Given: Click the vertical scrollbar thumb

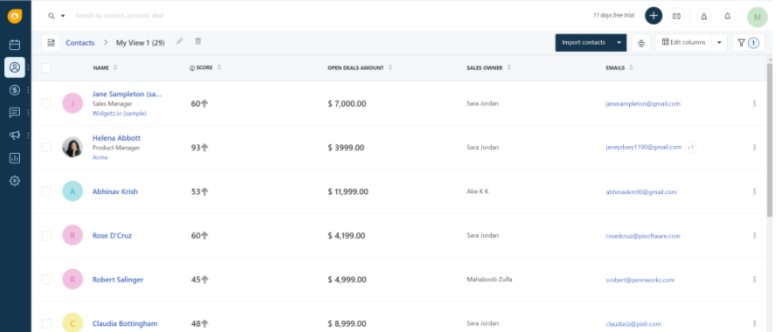Looking at the screenshot, I should pyautogui.click(x=770, y=140).
